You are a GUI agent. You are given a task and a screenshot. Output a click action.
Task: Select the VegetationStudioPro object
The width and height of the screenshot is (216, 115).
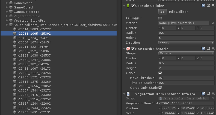(x=29, y=20)
